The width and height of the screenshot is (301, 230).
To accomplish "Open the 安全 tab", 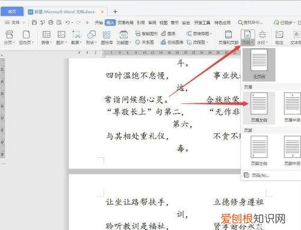I will pos(186,23).
